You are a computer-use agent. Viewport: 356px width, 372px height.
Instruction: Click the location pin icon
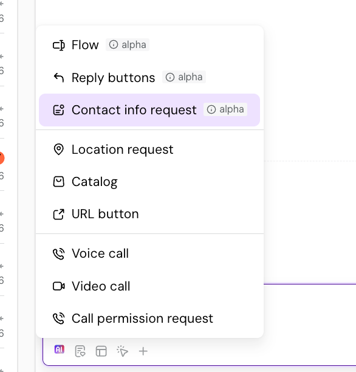point(58,150)
